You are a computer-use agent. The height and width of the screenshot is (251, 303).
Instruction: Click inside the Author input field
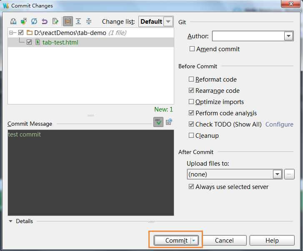click(x=248, y=36)
